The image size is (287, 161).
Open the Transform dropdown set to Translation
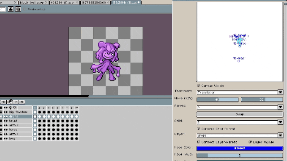pyautogui.click(x=239, y=93)
